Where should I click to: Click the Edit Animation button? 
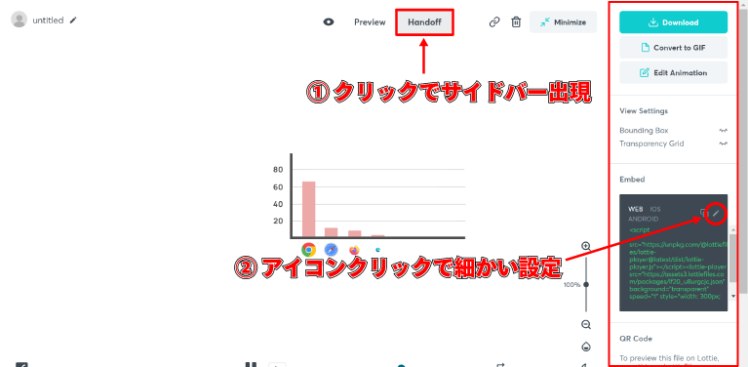tap(673, 73)
